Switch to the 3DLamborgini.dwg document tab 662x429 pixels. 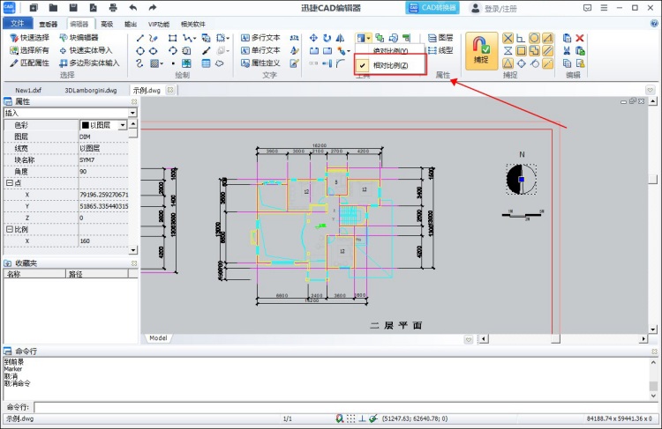[x=91, y=90]
